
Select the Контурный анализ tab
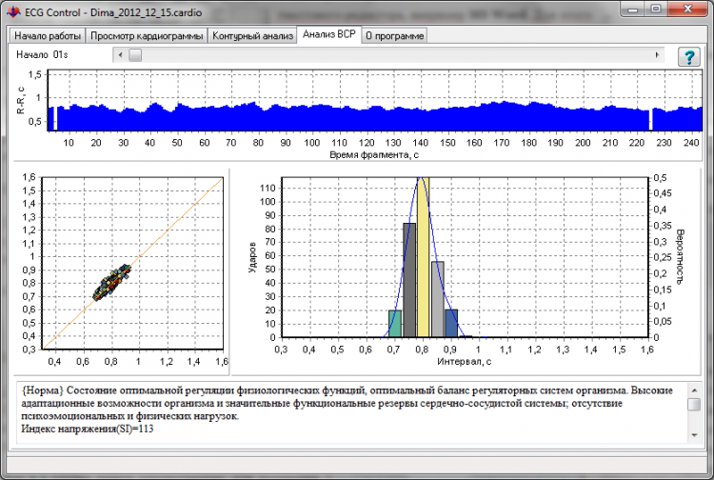click(x=251, y=35)
